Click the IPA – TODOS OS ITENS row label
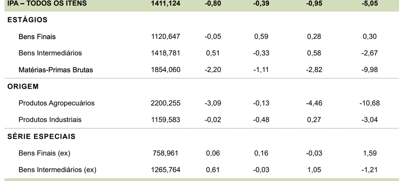 point(47,4)
